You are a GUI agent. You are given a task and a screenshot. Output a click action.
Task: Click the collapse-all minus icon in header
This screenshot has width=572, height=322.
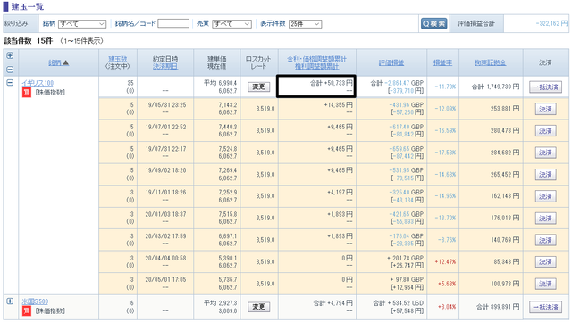(x=10, y=70)
